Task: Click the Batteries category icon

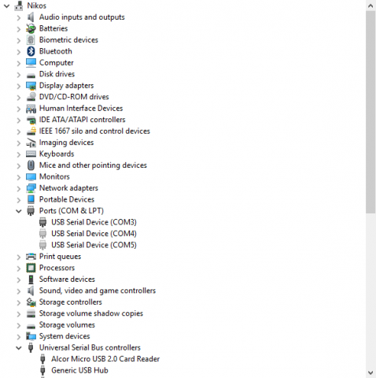Action: [31, 28]
